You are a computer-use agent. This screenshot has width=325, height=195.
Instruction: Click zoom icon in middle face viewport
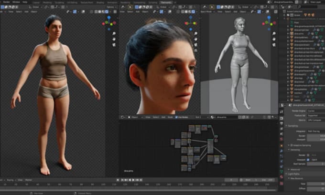click(x=195, y=33)
